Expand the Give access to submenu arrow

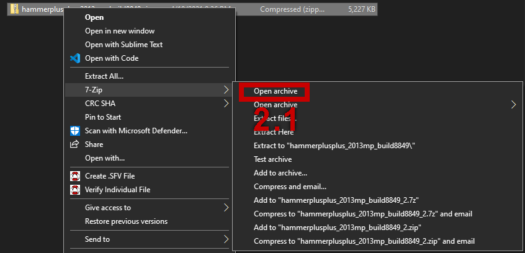click(227, 208)
